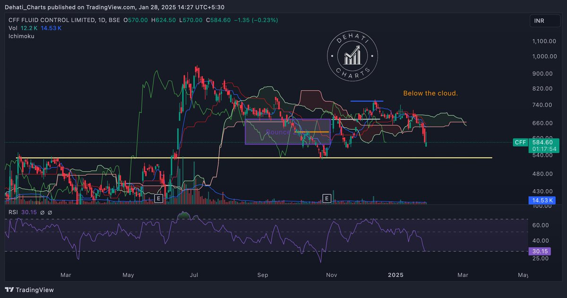Click the purple 30.15 RSI badge on the scale
567x298 pixels.
click(539, 251)
